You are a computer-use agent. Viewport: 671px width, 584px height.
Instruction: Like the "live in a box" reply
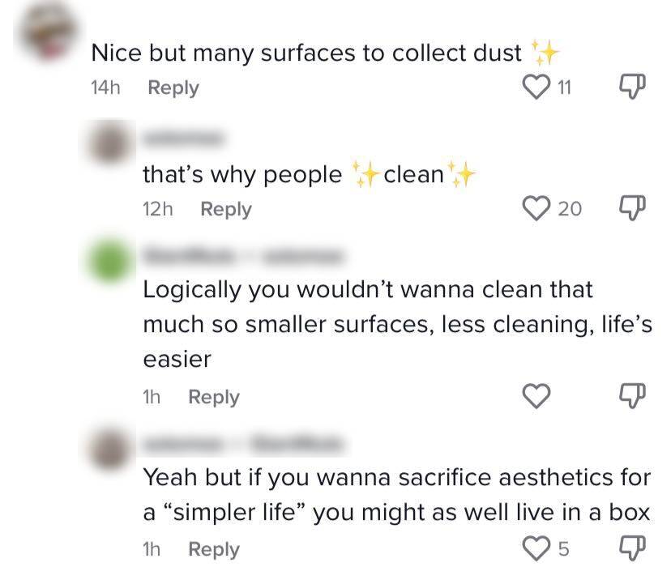tap(538, 549)
